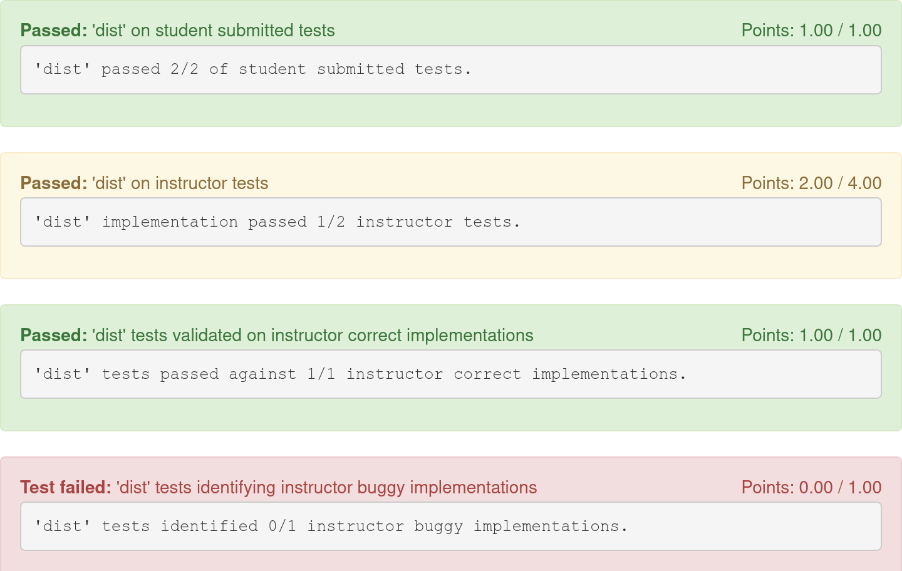The image size is (902, 571).
Task: Select the "'dist' on student submitted tests" heading
Action: point(213,31)
